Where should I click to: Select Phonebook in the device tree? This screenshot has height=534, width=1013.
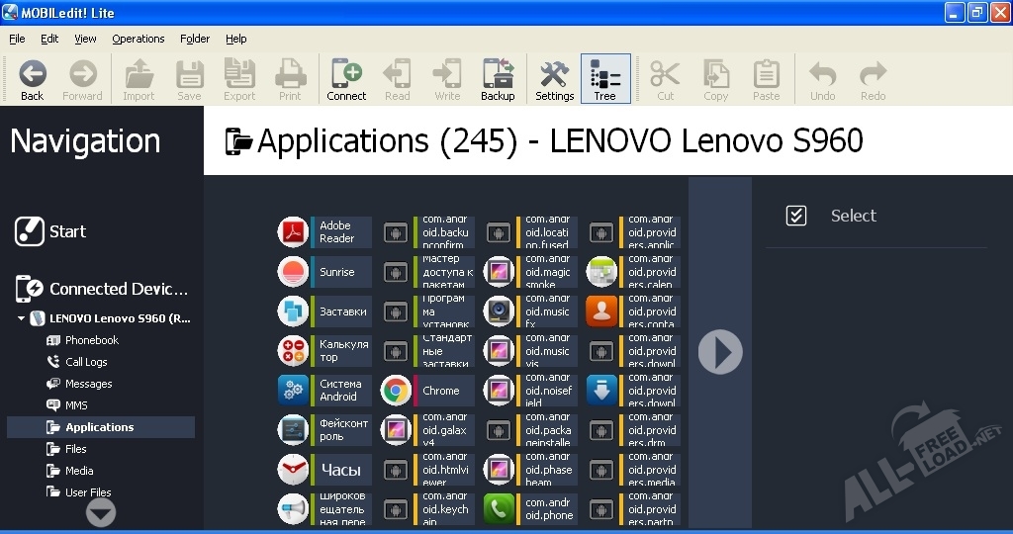click(91, 340)
